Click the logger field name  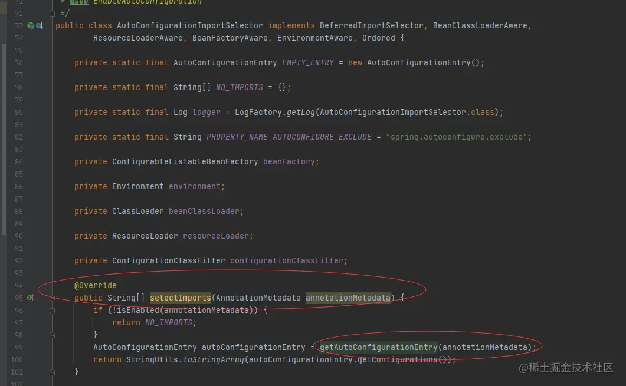pos(206,112)
